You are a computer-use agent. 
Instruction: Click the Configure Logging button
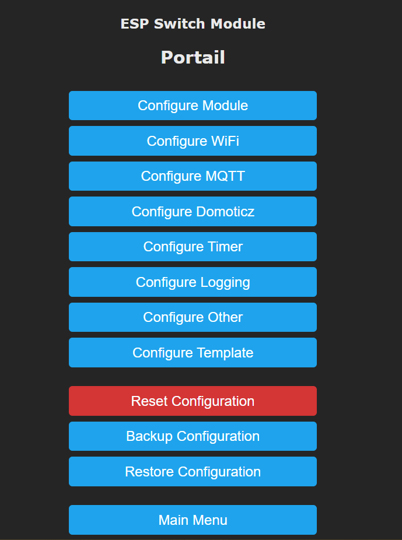[193, 282]
